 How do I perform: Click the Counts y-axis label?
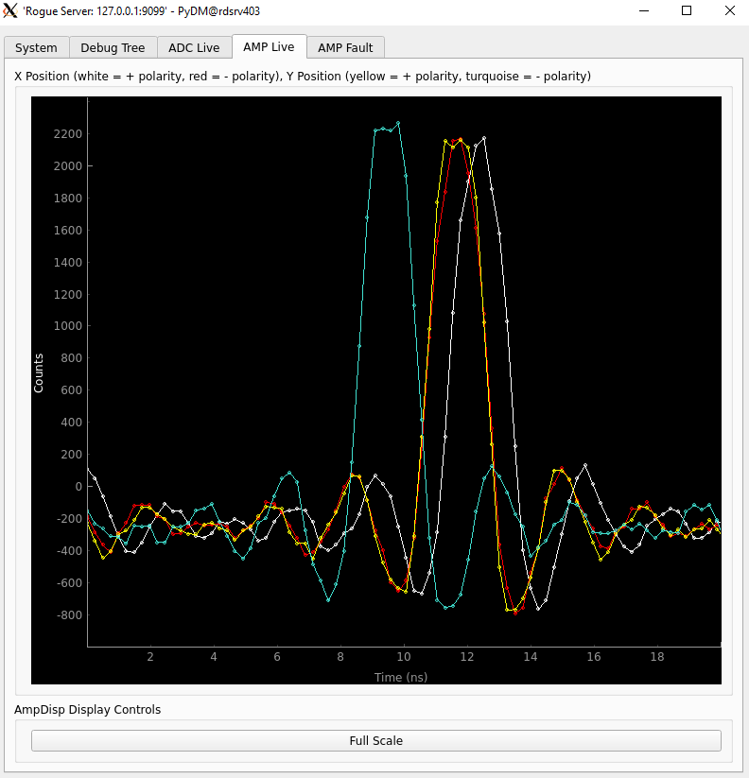pyautogui.click(x=39, y=372)
